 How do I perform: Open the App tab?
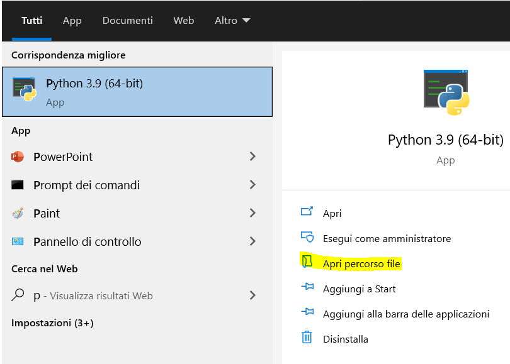point(72,20)
